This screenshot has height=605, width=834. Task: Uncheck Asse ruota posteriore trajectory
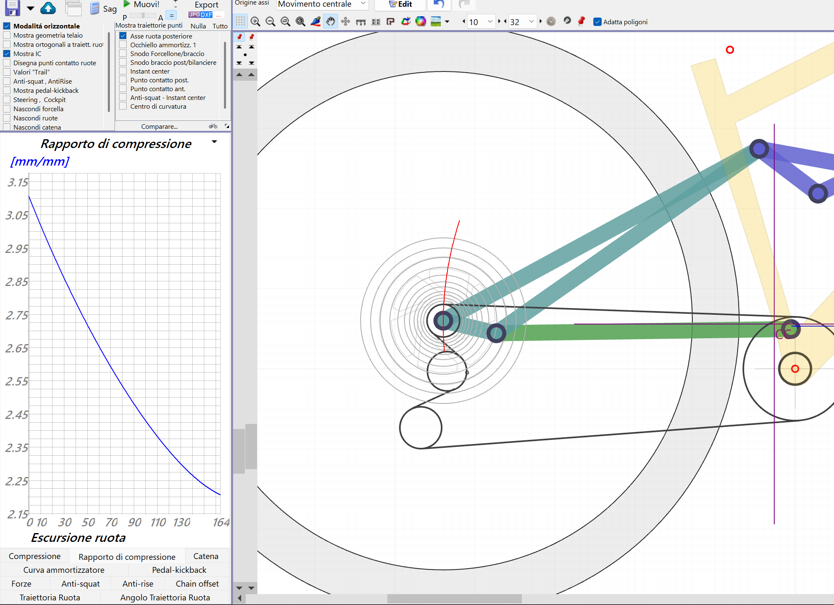[123, 36]
